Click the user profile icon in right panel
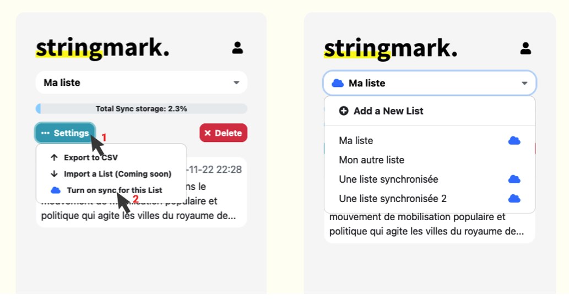The width and height of the screenshot is (569, 301). click(525, 48)
